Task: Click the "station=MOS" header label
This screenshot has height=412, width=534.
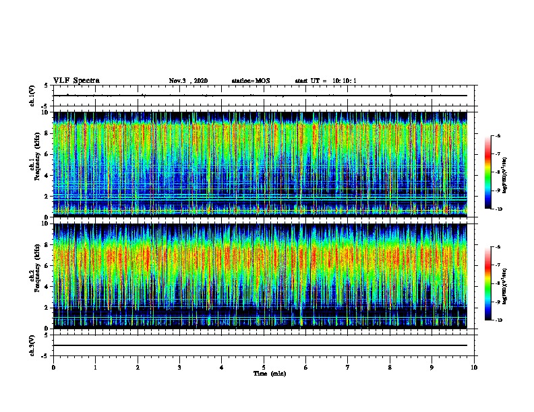Action: point(251,81)
